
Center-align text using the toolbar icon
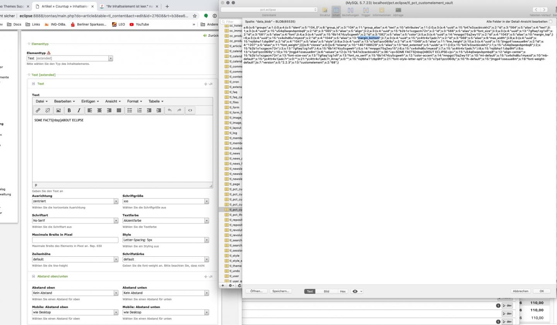[99, 110]
